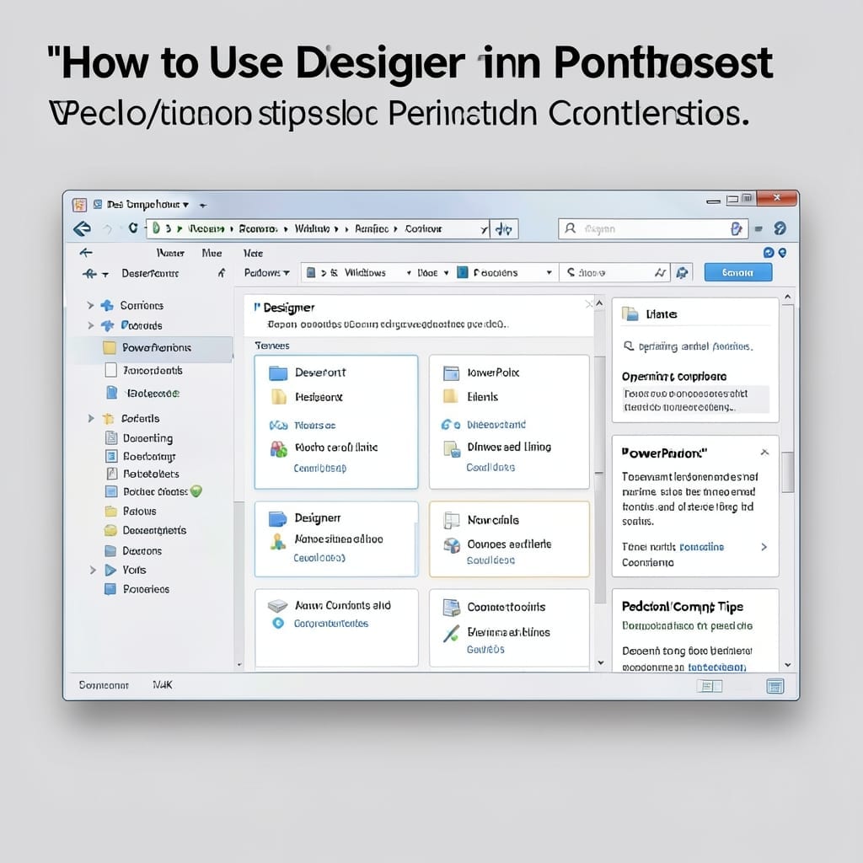Click the PowerPolx icon in second card

tap(452, 373)
